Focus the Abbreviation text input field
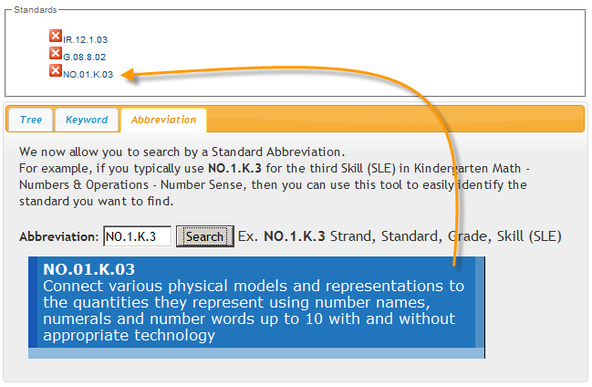This screenshot has height=387, width=592. tap(138, 236)
